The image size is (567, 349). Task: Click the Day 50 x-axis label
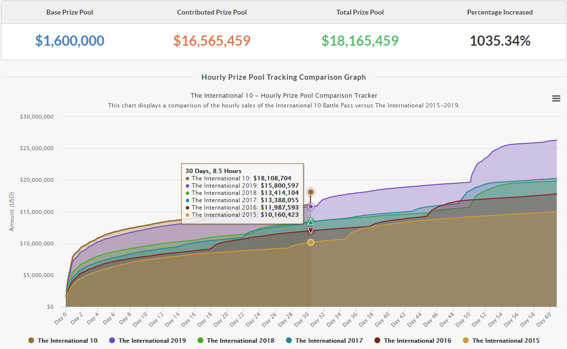pyautogui.click(x=462, y=319)
